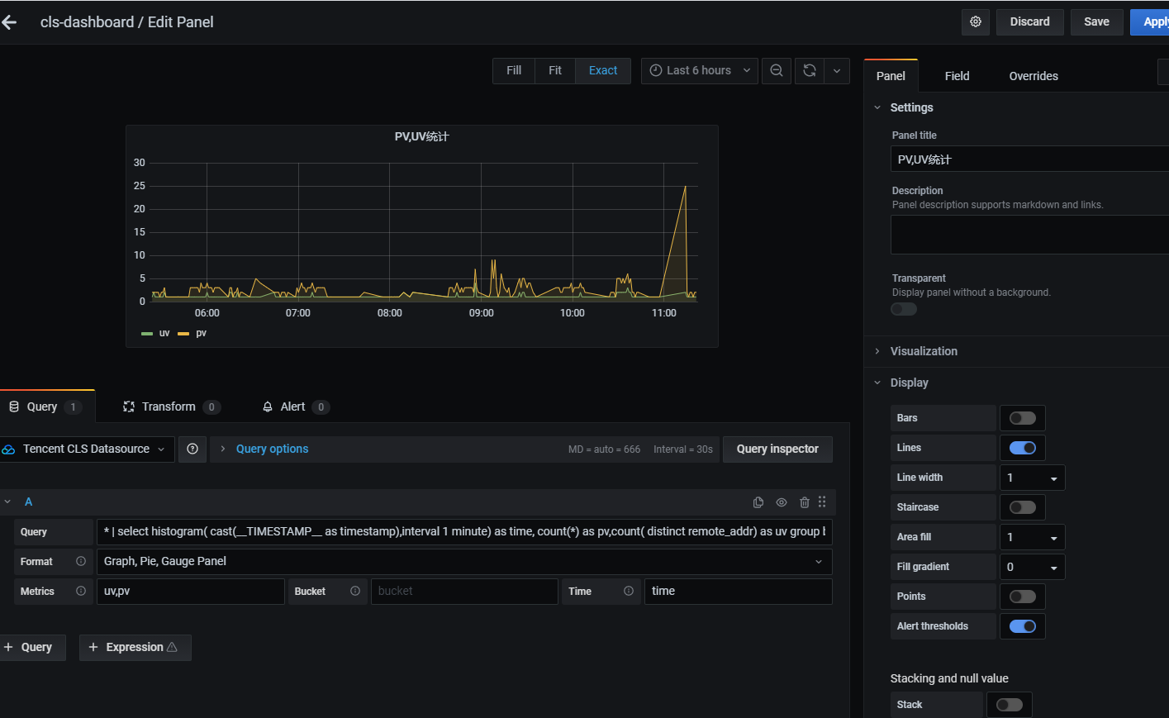
Task: Open refresh interval dropdown arrow
Action: (x=837, y=70)
